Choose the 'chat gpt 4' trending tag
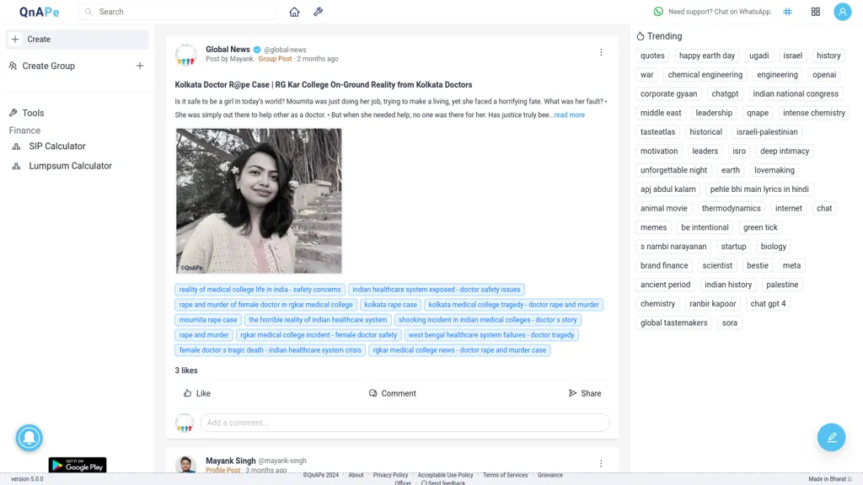The height and width of the screenshot is (485, 863). (768, 303)
